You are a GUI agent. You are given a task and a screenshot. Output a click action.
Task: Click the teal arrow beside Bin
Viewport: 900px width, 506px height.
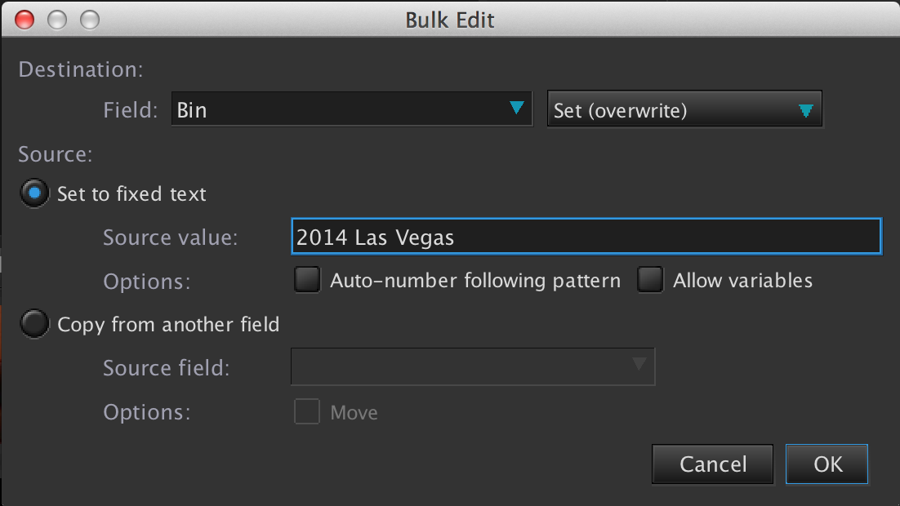[516, 109]
